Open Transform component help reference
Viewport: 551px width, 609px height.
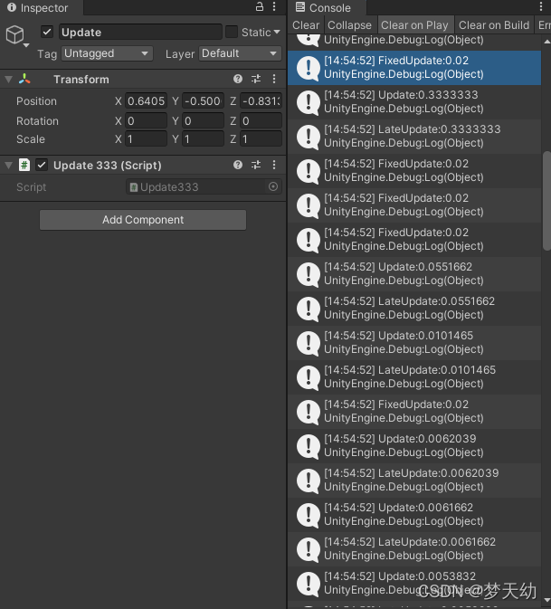238,80
